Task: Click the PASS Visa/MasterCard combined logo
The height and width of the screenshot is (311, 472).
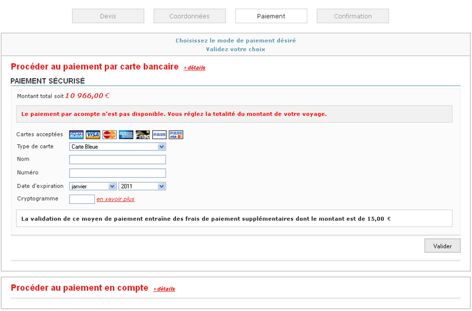Action: [176, 135]
